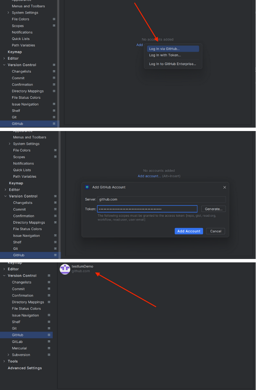Screen dimensions: 256x390
Task: Select Log In to GitHub Enterprise entry
Action: pos(173,64)
